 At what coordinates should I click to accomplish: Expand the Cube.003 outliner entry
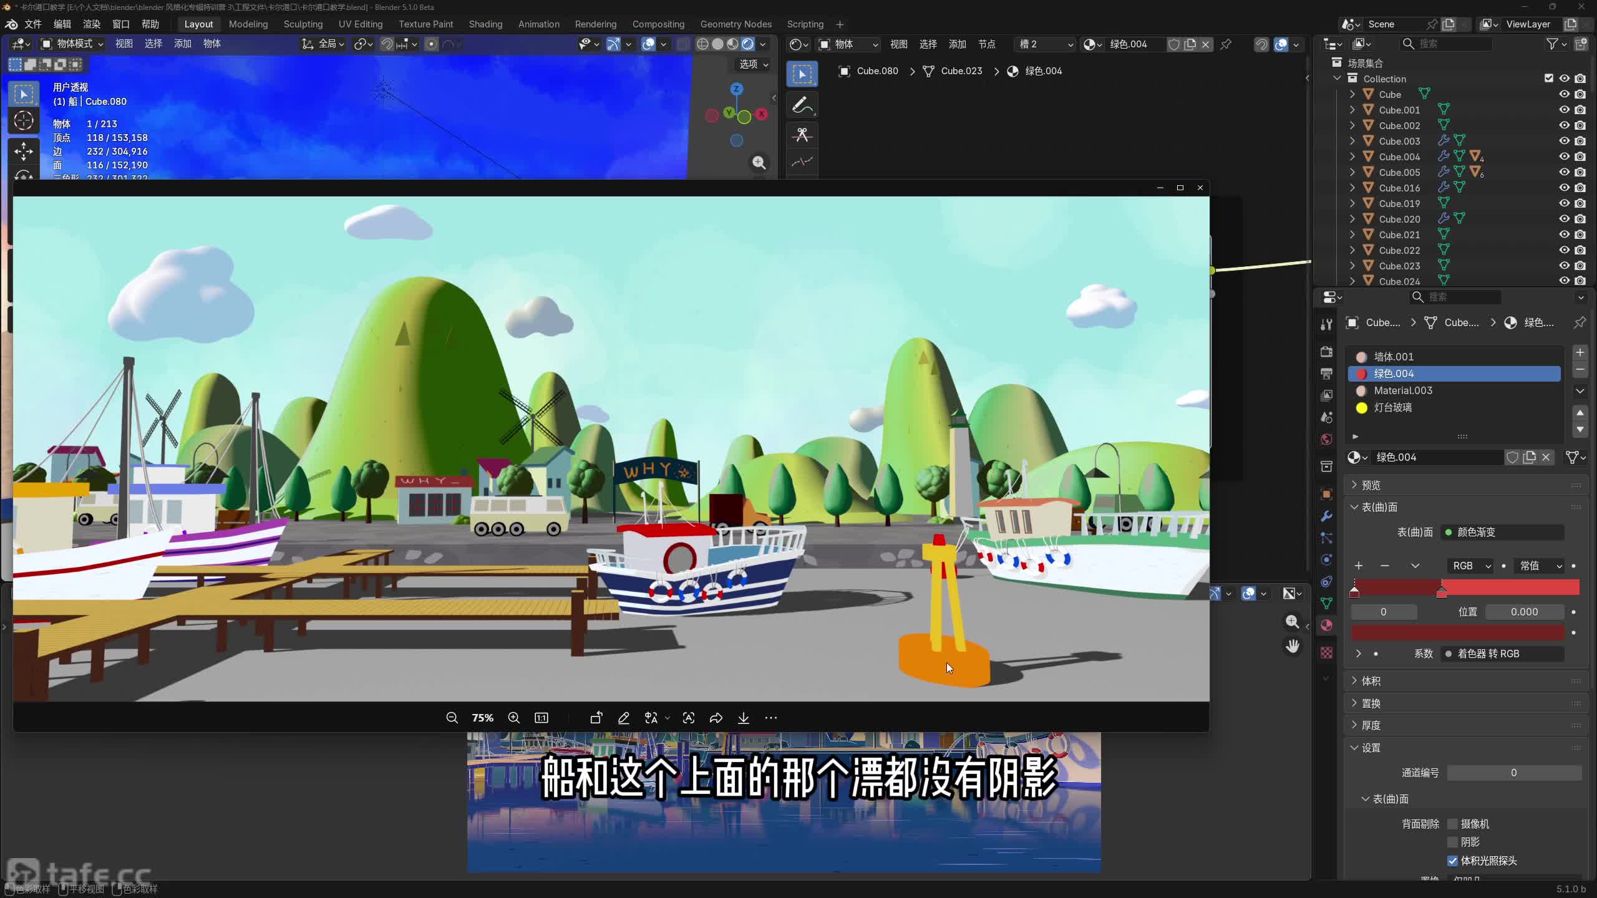(1352, 141)
